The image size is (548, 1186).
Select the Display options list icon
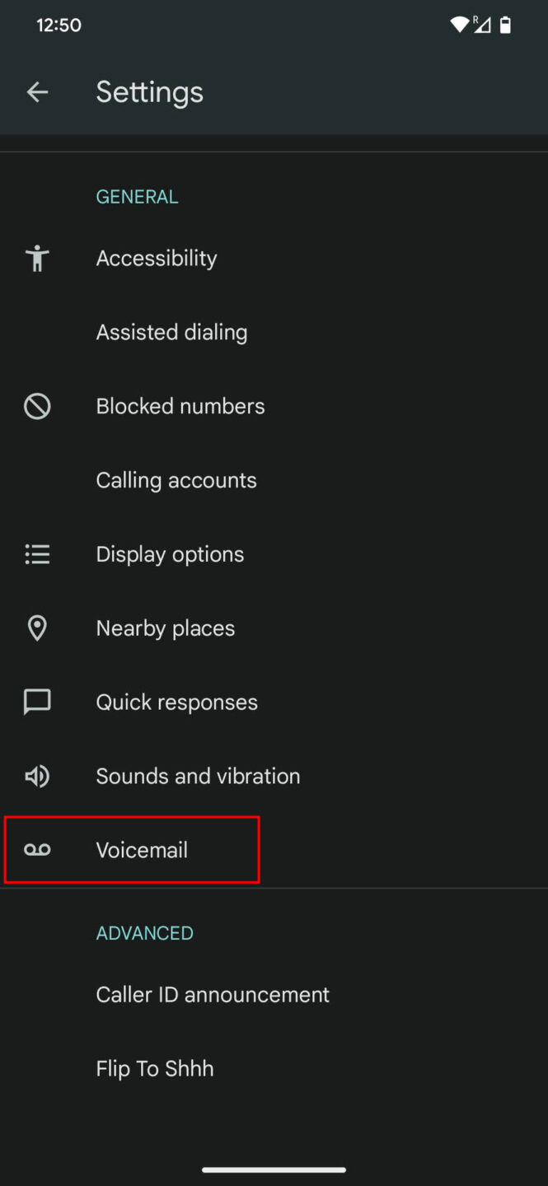(37, 553)
